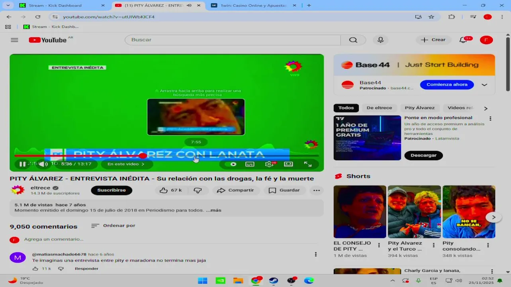Open the YouTube guide hamburger menu
This screenshot has height=287, width=511.
point(14,40)
